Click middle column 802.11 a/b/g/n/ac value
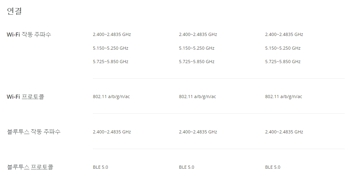The image size is (349, 189). [197, 97]
